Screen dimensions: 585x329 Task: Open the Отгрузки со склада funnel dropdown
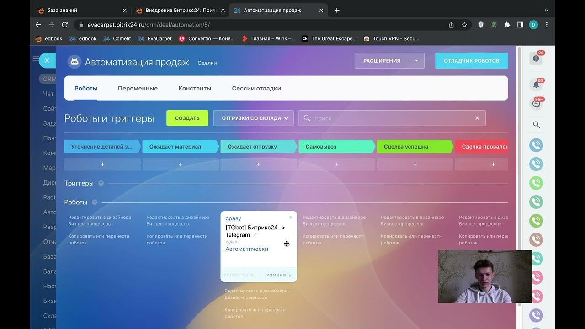coord(253,118)
